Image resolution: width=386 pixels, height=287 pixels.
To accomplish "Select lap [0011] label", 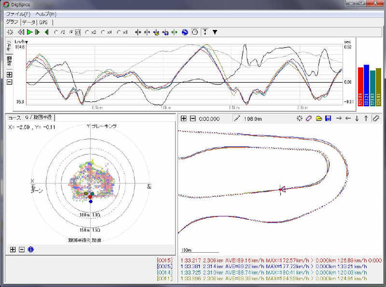I will [x=165, y=278].
